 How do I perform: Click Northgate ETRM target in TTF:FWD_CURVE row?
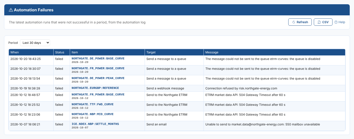click(167, 105)
